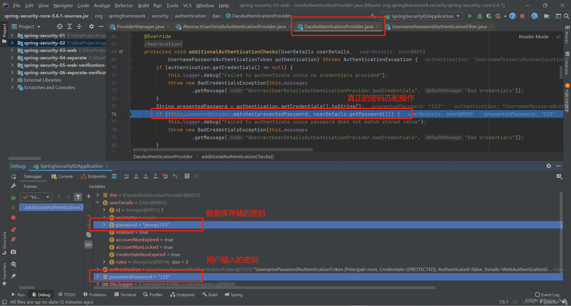
Task: Expand the roles ArrayList variable
Action: [x=104, y=262]
